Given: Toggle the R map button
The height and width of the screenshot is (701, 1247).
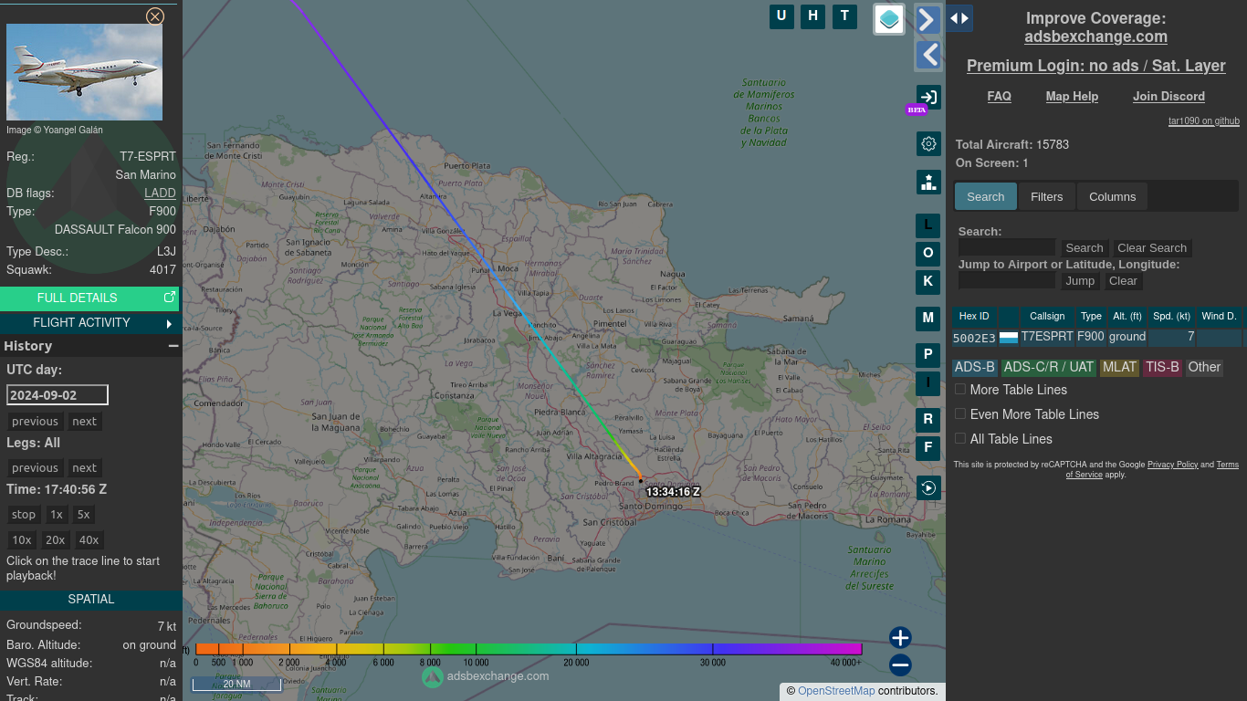Looking at the screenshot, I should (928, 420).
